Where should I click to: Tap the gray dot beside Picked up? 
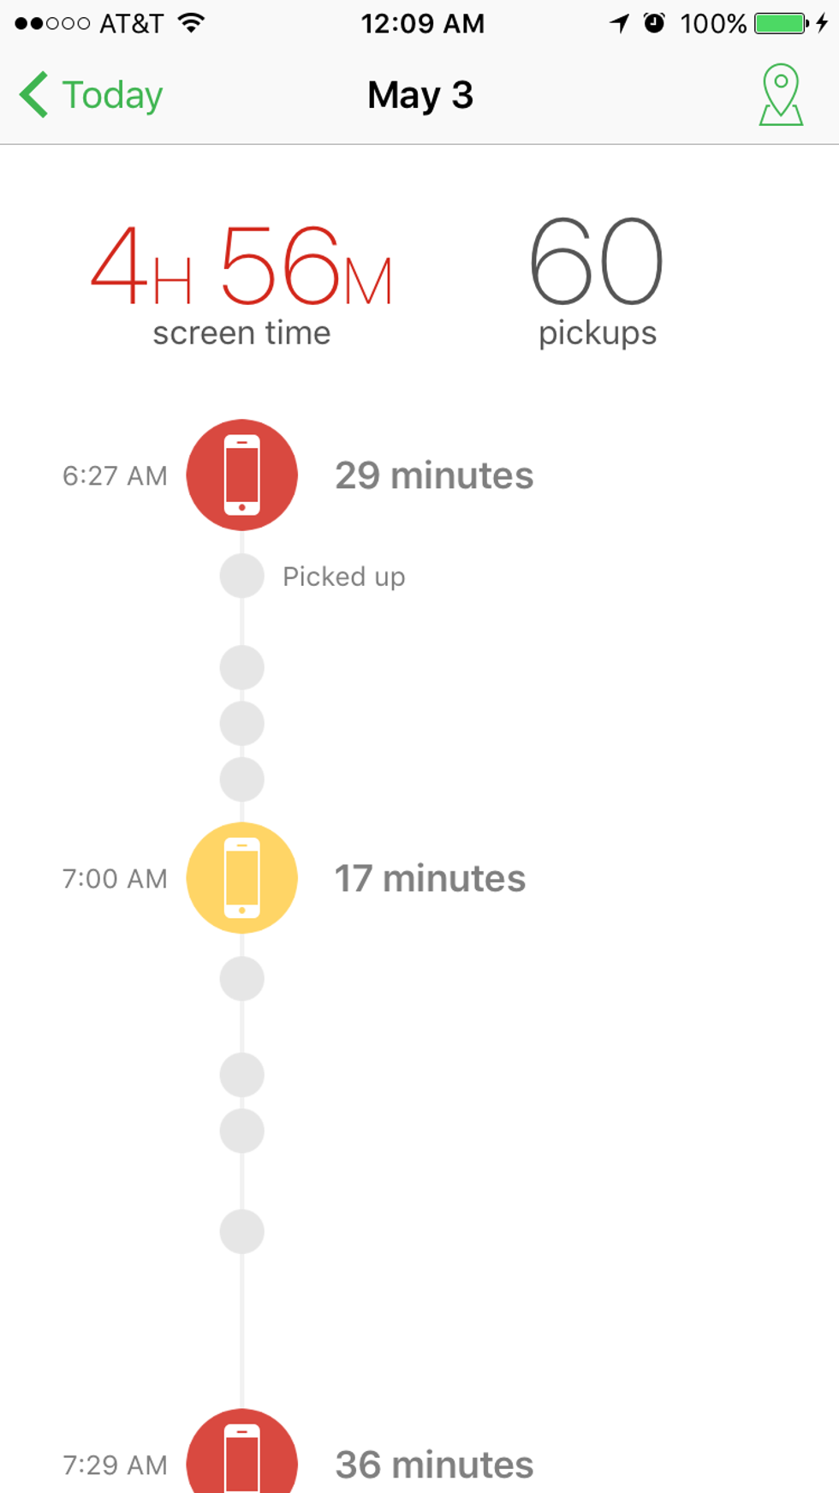coord(242,576)
